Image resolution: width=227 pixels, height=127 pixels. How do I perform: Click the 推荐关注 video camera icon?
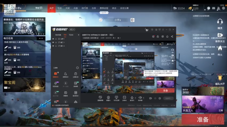[x=220, y=35]
